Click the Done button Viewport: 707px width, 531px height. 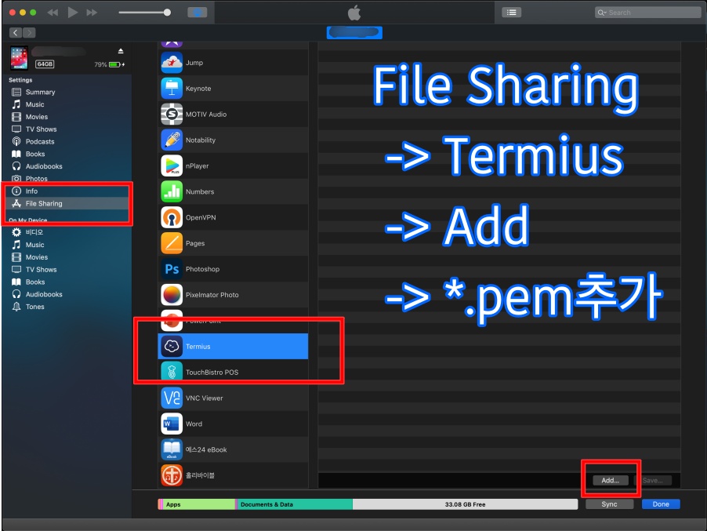point(661,504)
